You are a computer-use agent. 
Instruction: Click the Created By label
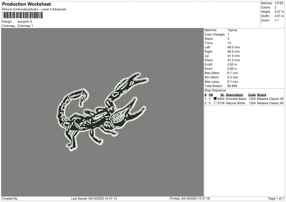tap(10, 199)
